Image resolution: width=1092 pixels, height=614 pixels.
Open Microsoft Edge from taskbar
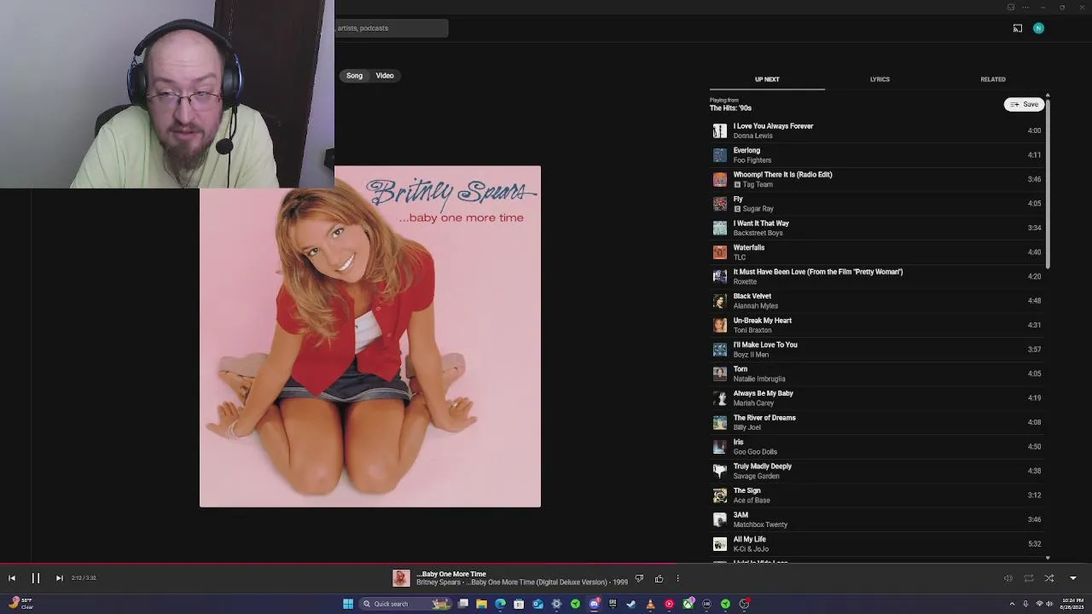click(x=500, y=604)
